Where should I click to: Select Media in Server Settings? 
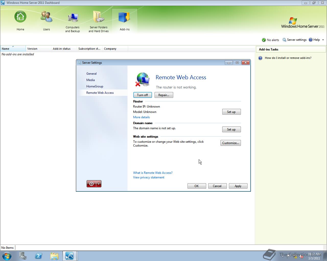(90, 80)
